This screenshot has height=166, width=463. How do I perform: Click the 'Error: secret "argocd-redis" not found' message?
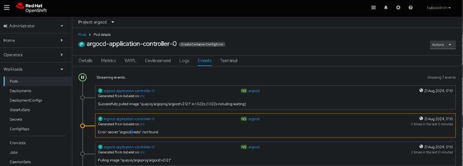128,132
